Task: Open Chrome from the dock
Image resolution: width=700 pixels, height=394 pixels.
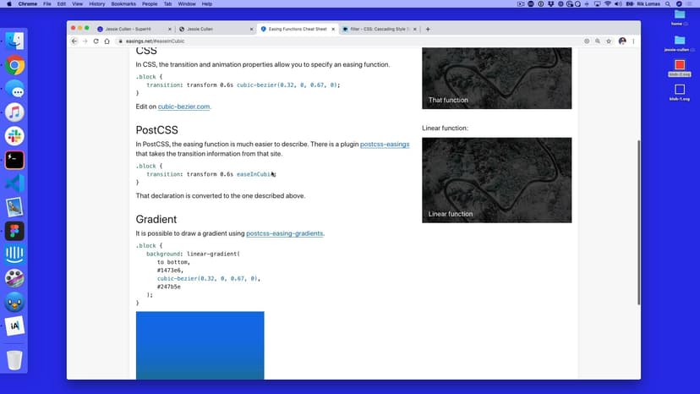Action: point(14,66)
